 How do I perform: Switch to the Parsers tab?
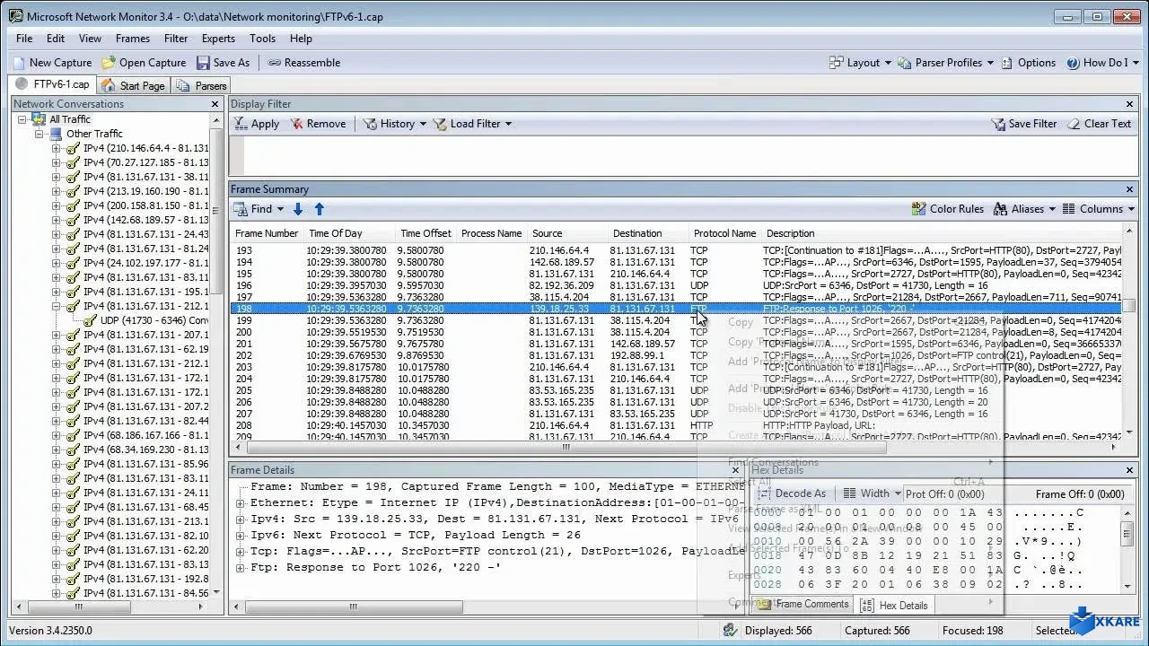tap(201, 85)
